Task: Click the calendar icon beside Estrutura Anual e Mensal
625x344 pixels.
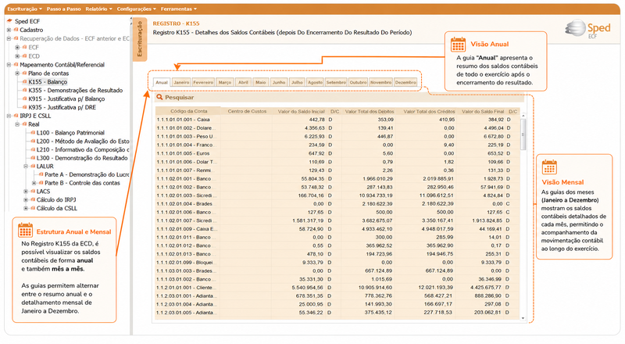Action: 25,231
